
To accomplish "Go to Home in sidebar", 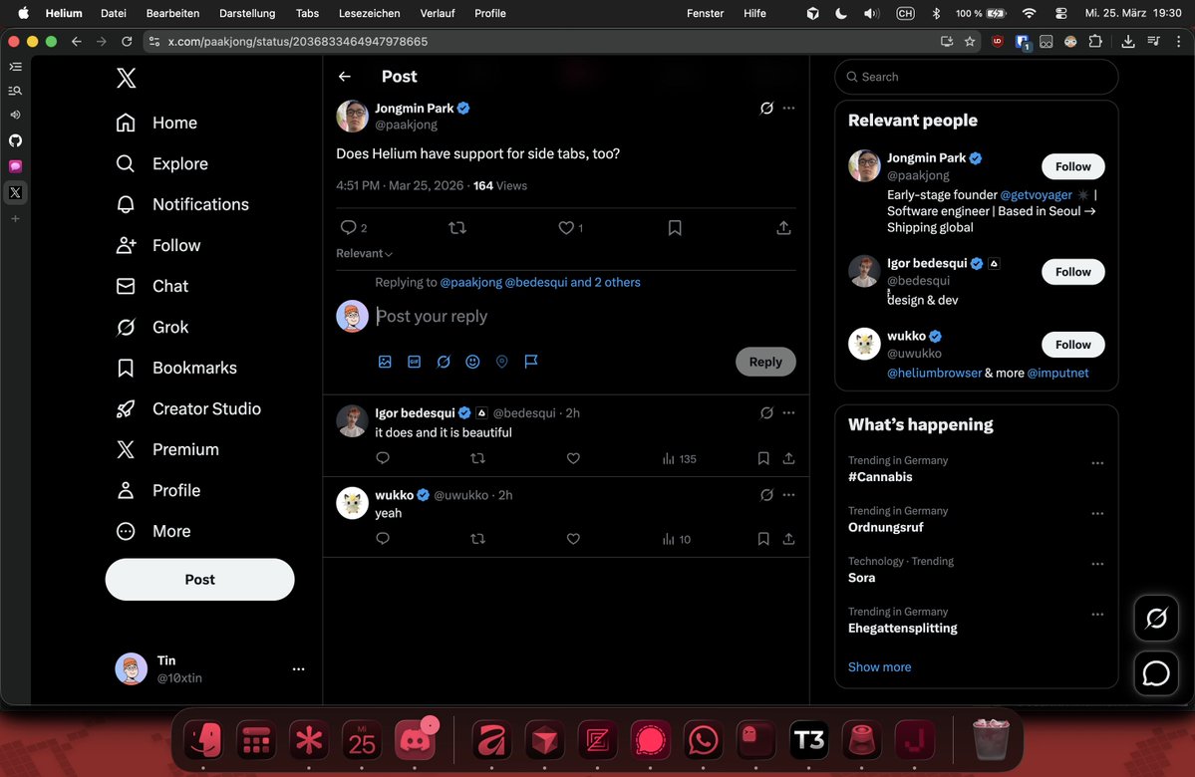I will point(156,123).
